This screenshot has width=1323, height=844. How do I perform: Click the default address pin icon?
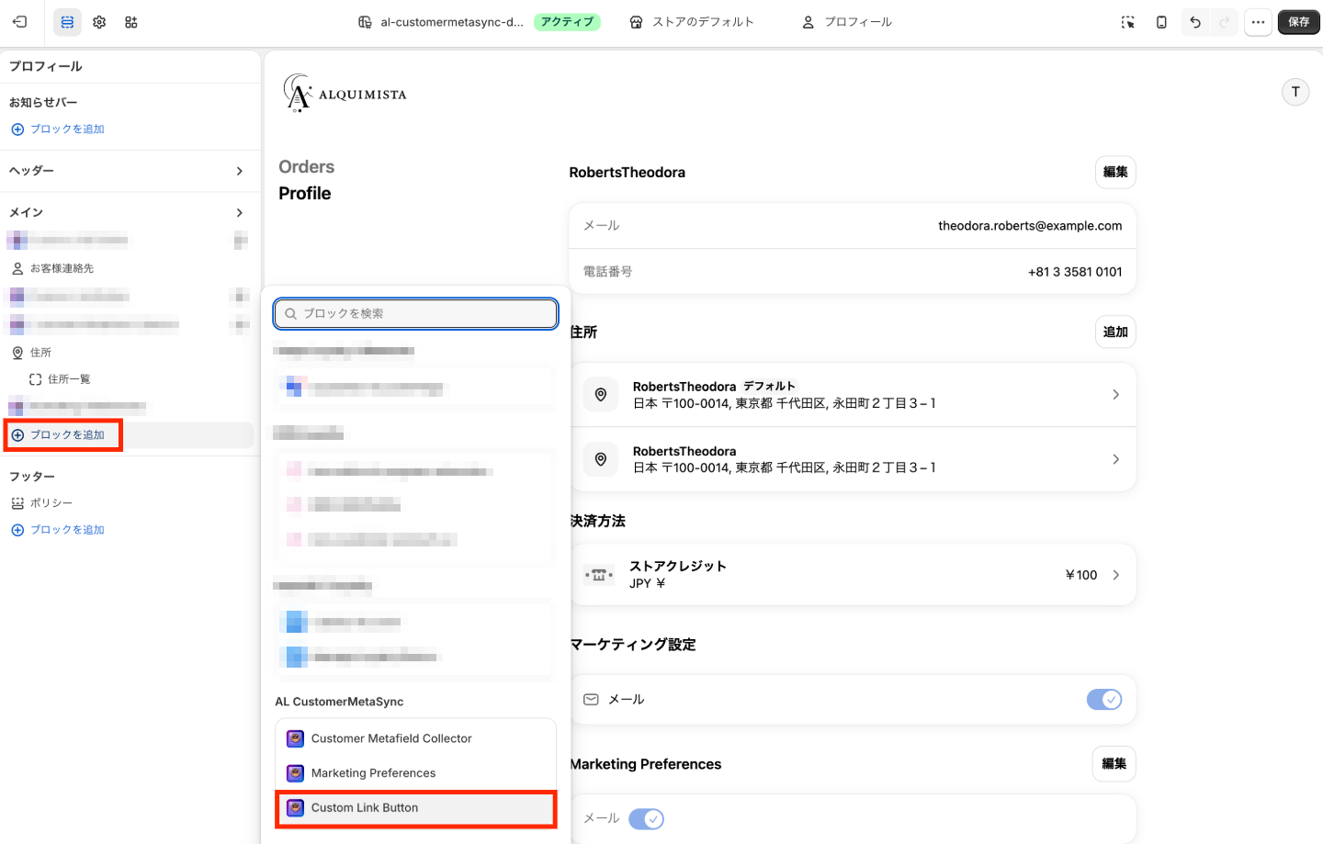tap(601, 395)
